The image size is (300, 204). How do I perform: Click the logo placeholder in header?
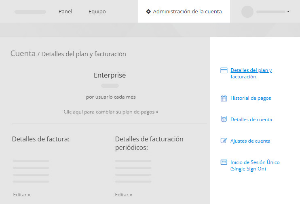click(30, 12)
